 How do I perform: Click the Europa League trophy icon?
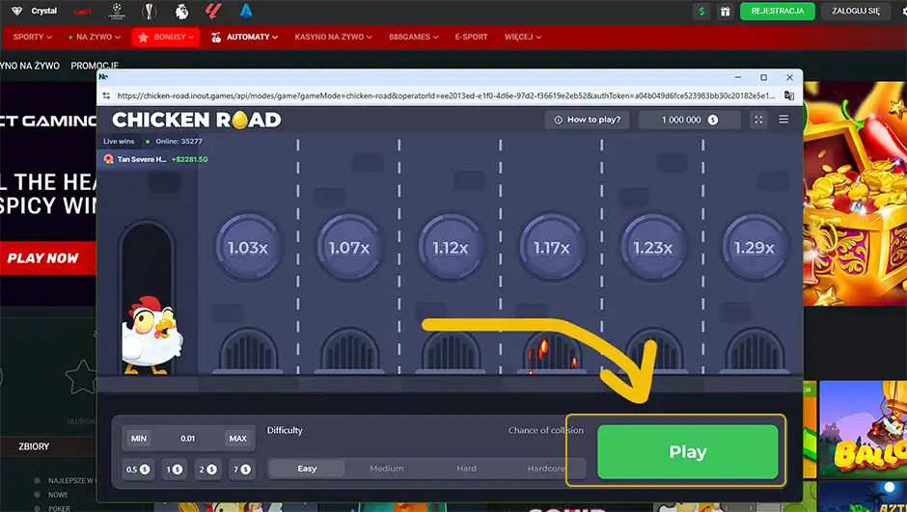pyautogui.click(x=150, y=11)
